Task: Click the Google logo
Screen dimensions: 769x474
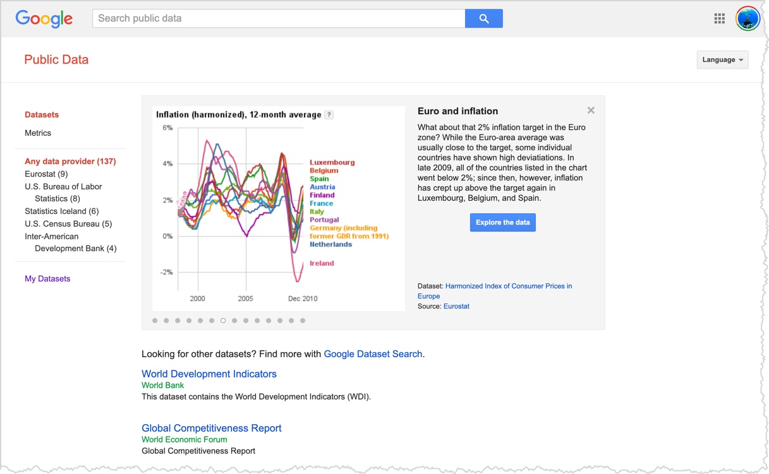Action: [x=44, y=18]
